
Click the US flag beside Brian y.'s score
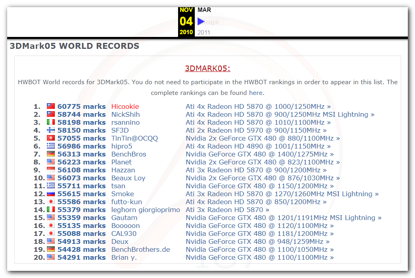click(51, 257)
